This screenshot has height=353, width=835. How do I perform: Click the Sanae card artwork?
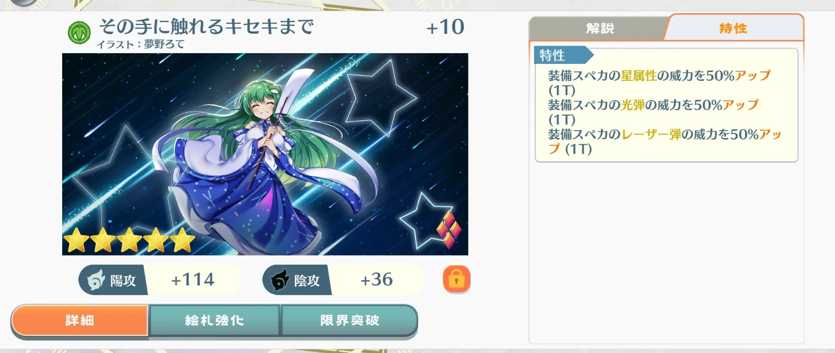pos(265,154)
